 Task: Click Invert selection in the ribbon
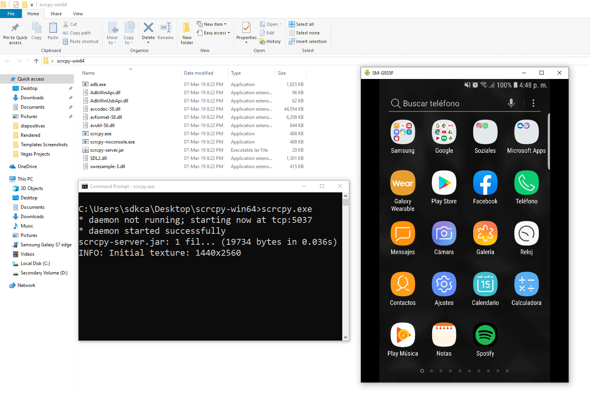click(x=308, y=41)
